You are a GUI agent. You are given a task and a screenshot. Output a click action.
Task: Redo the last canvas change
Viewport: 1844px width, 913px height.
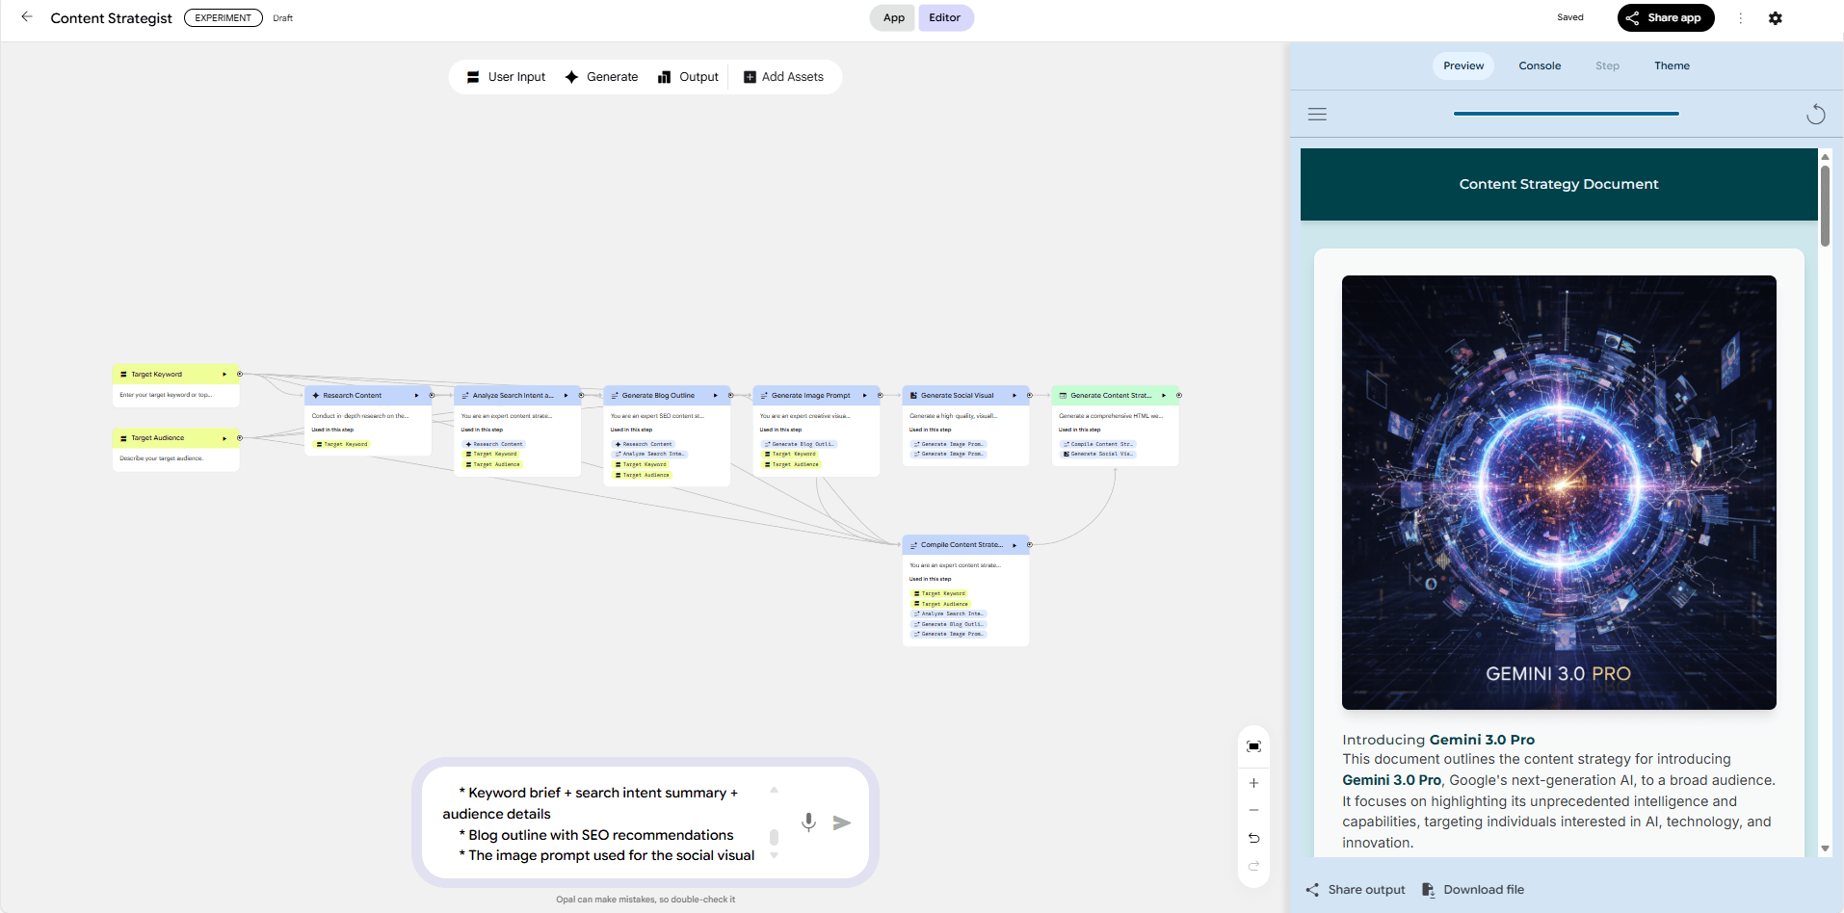1253,866
